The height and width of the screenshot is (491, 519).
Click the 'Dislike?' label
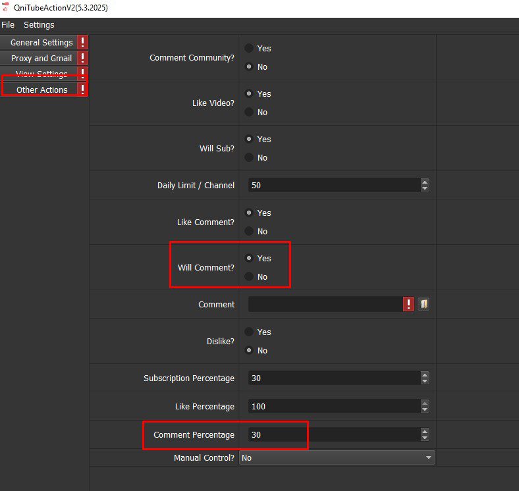221,341
